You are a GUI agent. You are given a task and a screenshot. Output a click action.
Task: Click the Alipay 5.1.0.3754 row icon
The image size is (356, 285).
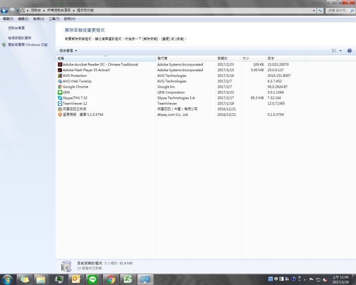pyautogui.click(x=60, y=115)
